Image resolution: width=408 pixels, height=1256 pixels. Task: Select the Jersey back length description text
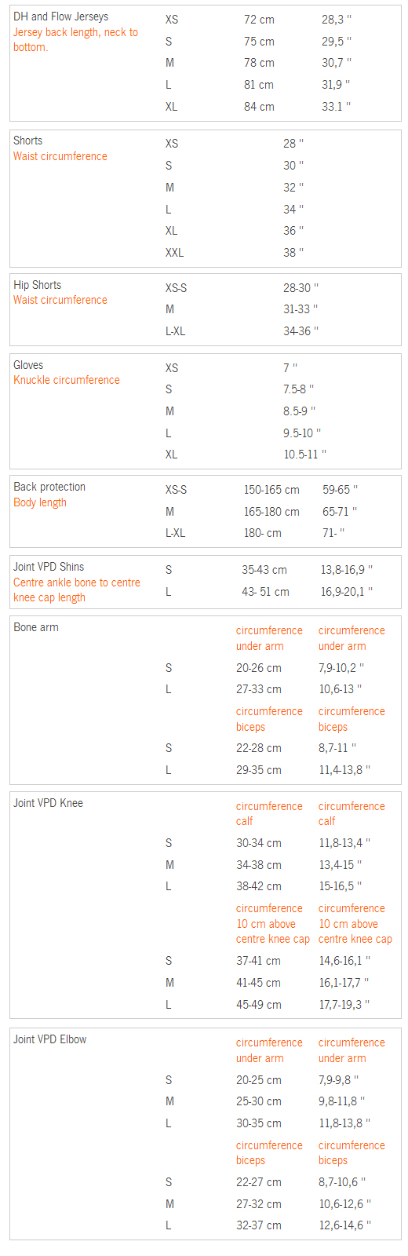[75, 39]
